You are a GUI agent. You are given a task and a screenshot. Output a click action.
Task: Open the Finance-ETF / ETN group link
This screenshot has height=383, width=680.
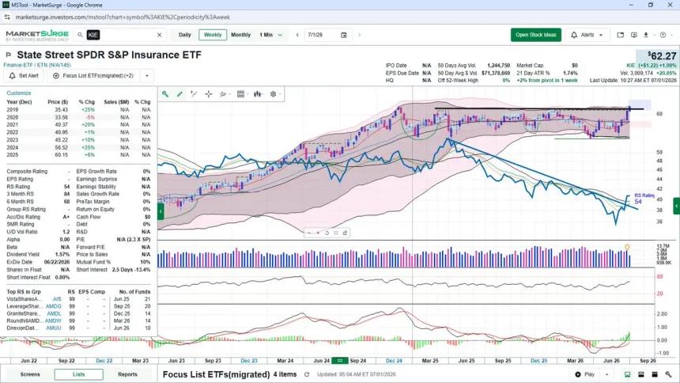coord(37,65)
